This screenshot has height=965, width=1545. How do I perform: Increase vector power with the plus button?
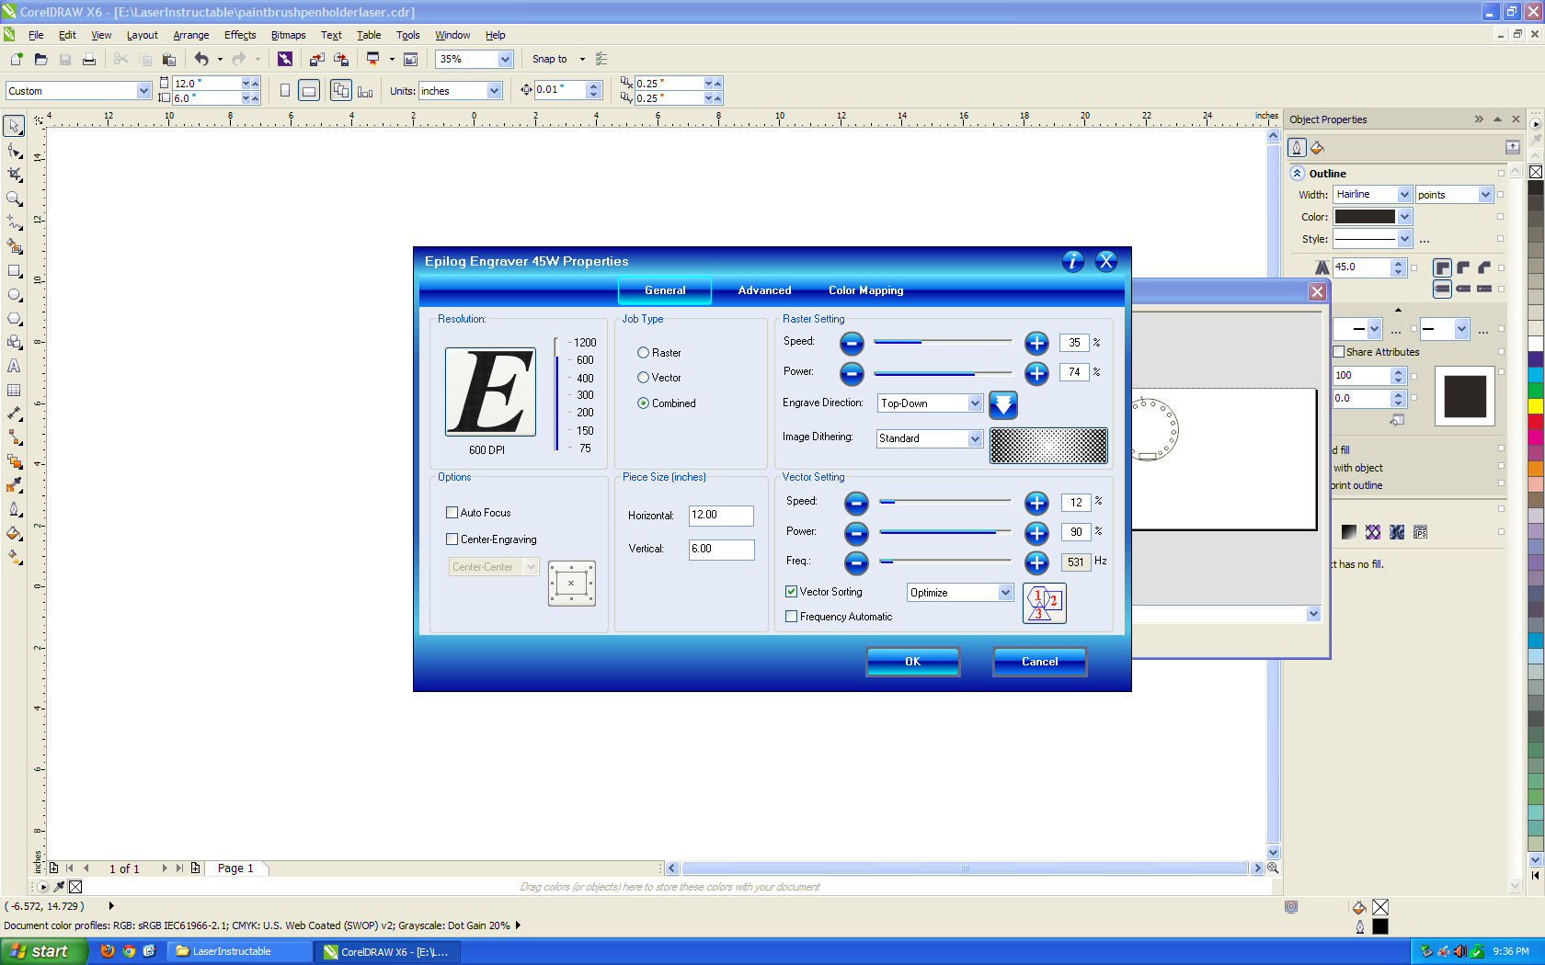[1036, 533]
